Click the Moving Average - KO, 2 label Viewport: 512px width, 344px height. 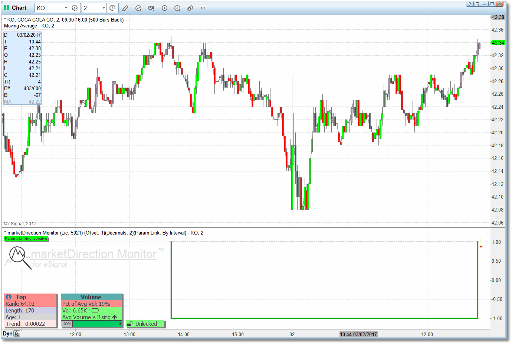click(29, 26)
